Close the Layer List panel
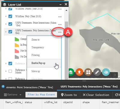This screenshot has width=120, height=109. [66, 4]
